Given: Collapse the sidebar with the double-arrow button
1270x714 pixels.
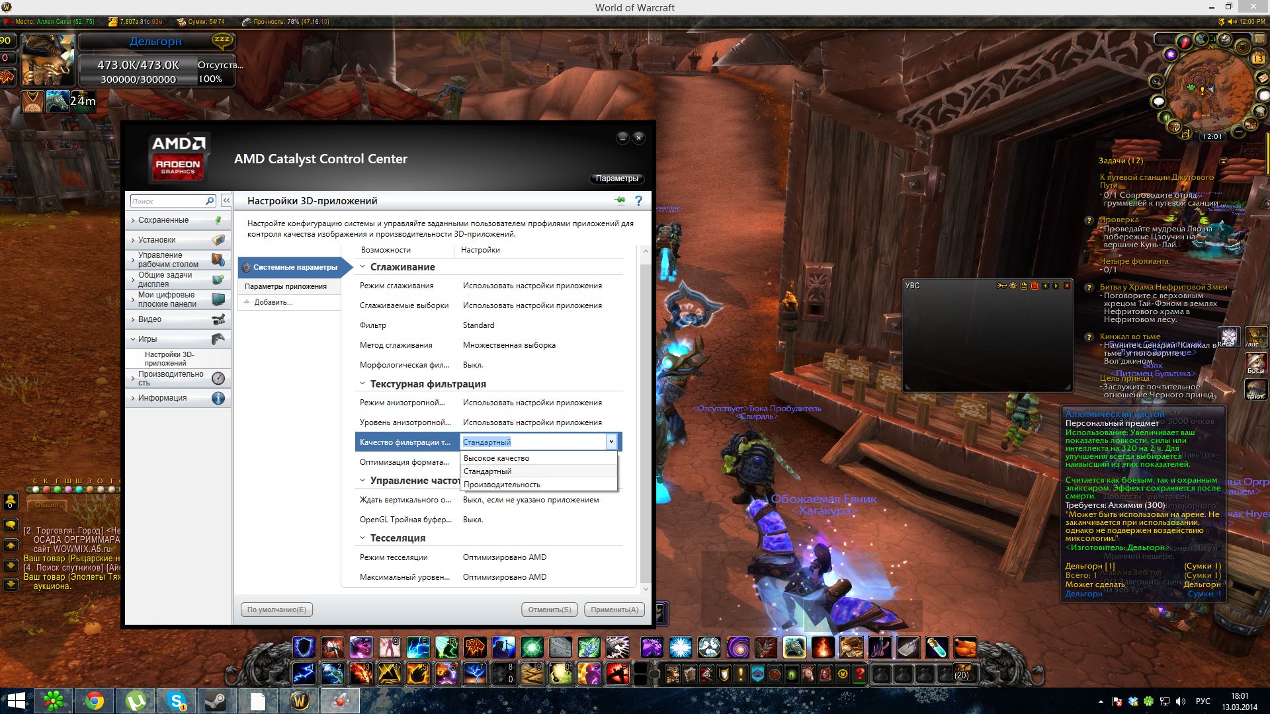Looking at the screenshot, I should (x=226, y=200).
